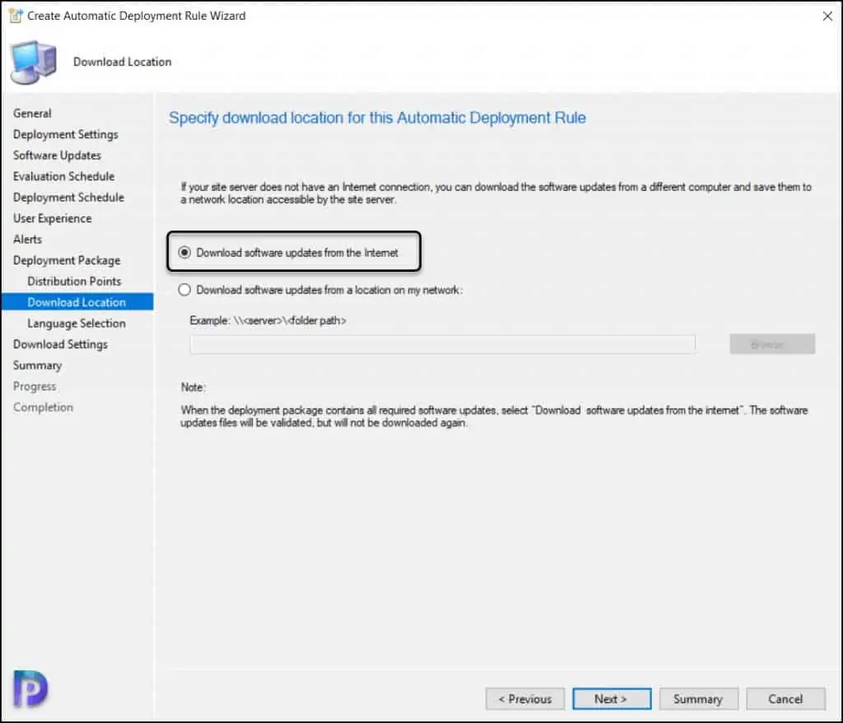Choose download from a location on my network

pyautogui.click(x=184, y=290)
